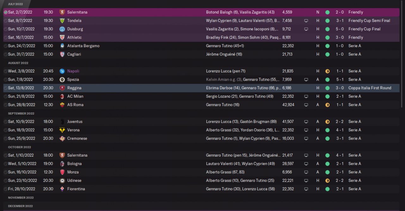This screenshot has height=211, width=405.
Task: Click the Reggina club badge
Action: (62, 88)
